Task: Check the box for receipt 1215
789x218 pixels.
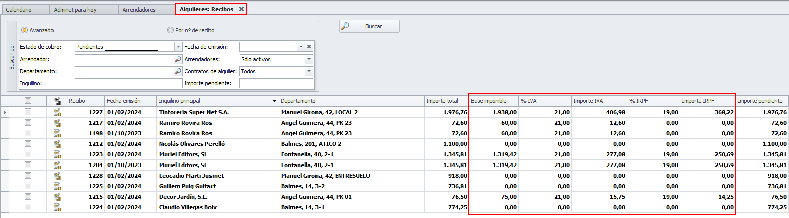Action: point(28,196)
